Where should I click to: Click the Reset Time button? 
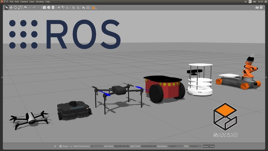[x=209, y=146]
